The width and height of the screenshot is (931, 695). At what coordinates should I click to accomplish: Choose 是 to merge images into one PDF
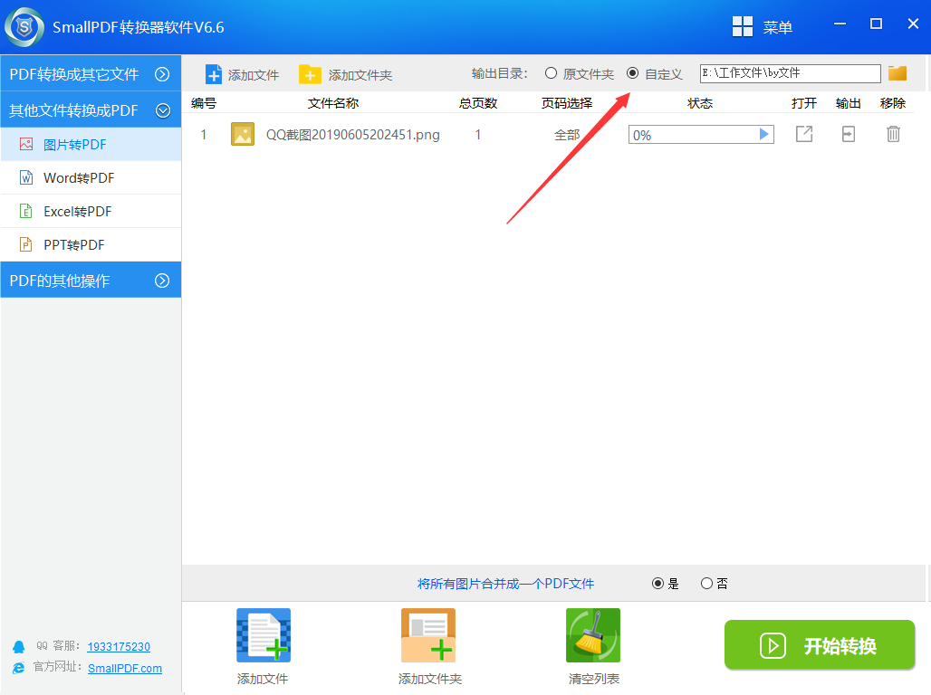(657, 584)
